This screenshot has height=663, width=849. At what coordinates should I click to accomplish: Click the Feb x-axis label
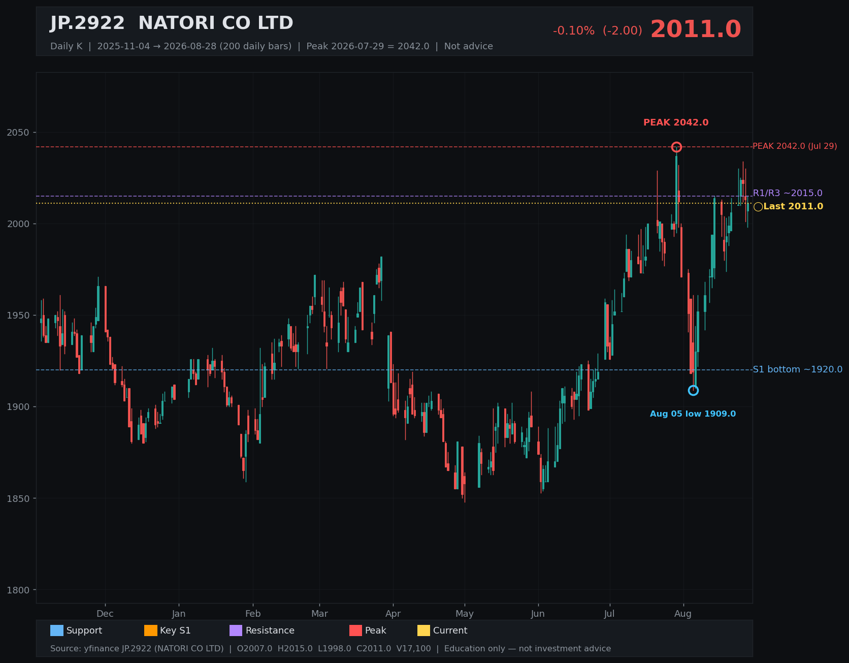pos(253,614)
